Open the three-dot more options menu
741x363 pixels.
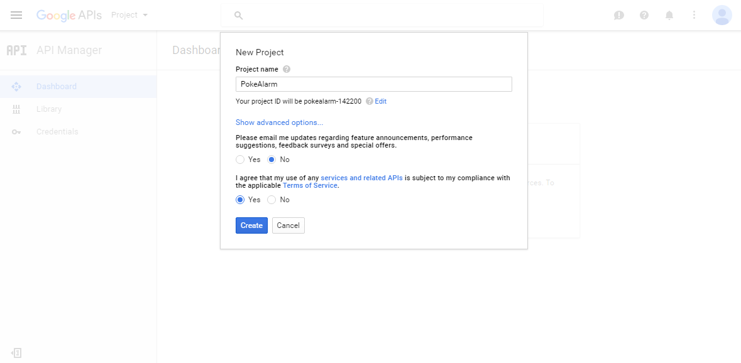694,15
